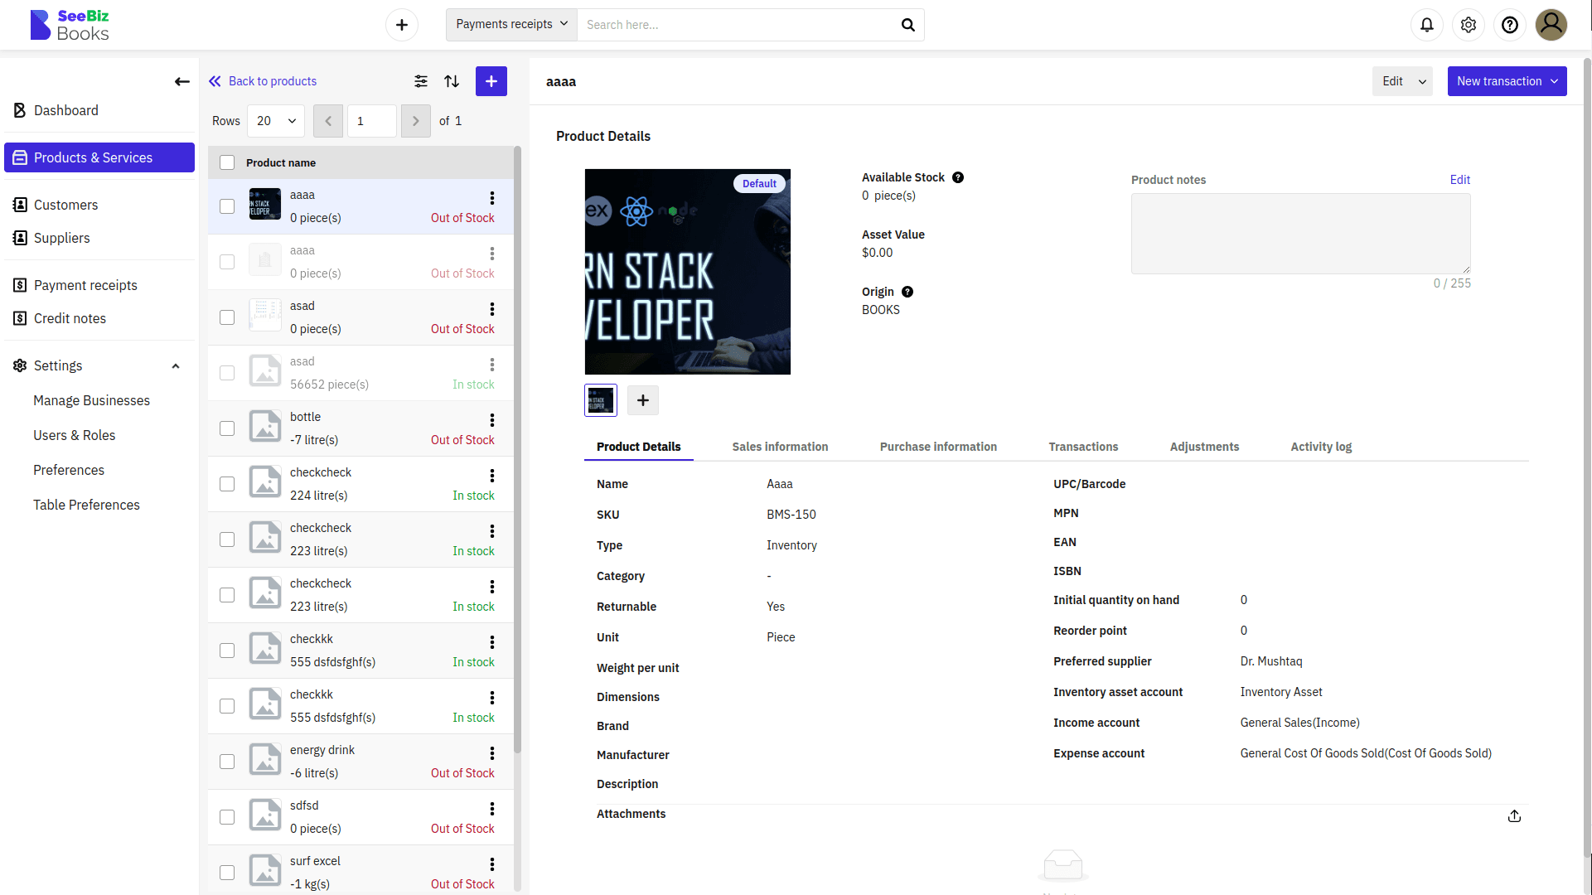Check the energy drink product checkbox
The height and width of the screenshot is (895, 1592).
227,762
